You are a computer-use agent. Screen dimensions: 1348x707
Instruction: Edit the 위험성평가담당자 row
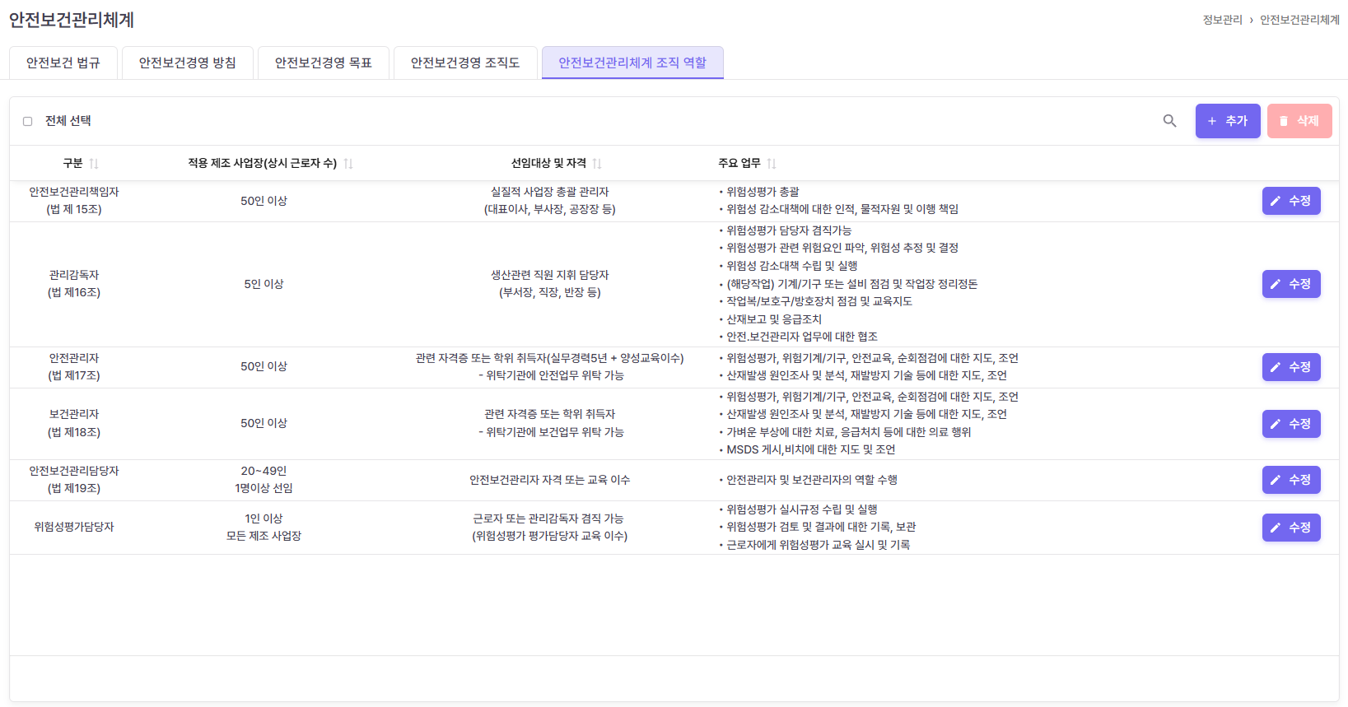click(x=1290, y=528)
